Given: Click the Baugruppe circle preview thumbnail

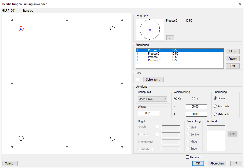Looking at the screenshot, I should coord(150,29).
